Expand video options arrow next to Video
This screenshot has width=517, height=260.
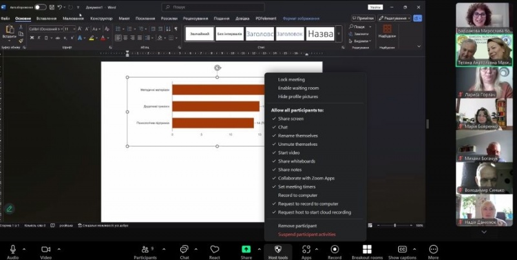tap(59, 249)
